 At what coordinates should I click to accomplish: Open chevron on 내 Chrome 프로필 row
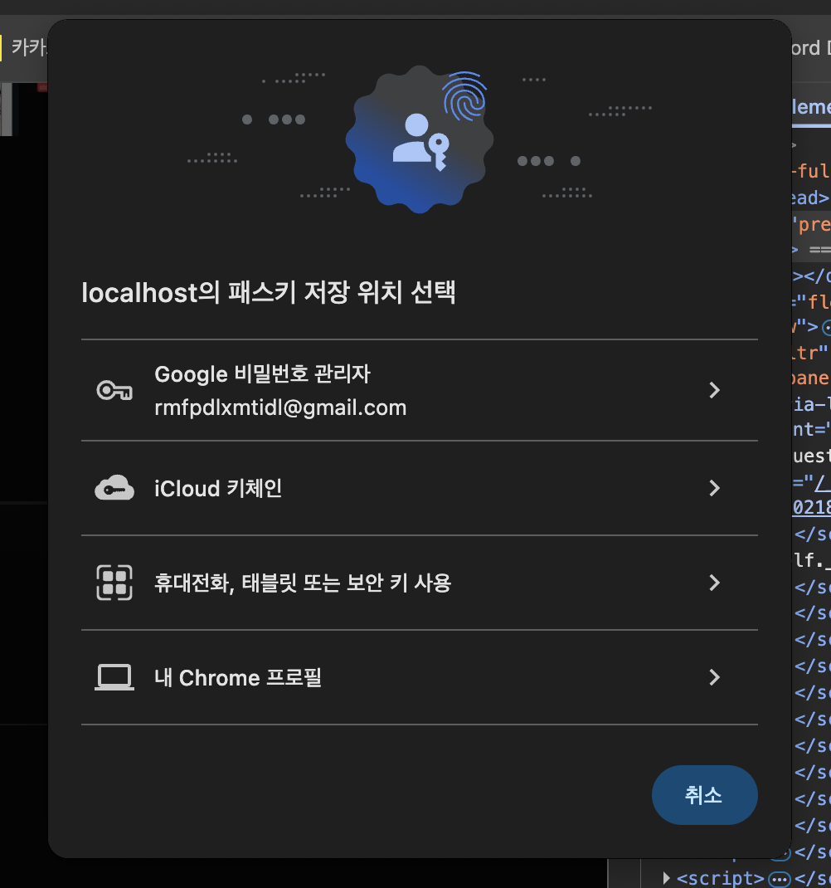point(714,677)
